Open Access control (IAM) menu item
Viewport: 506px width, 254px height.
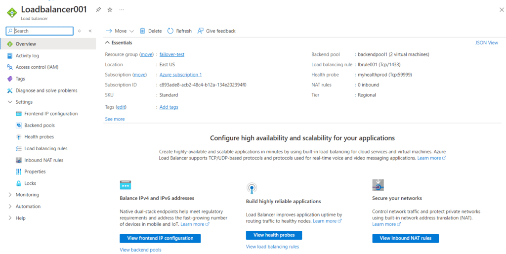click(x=37, y=67)
